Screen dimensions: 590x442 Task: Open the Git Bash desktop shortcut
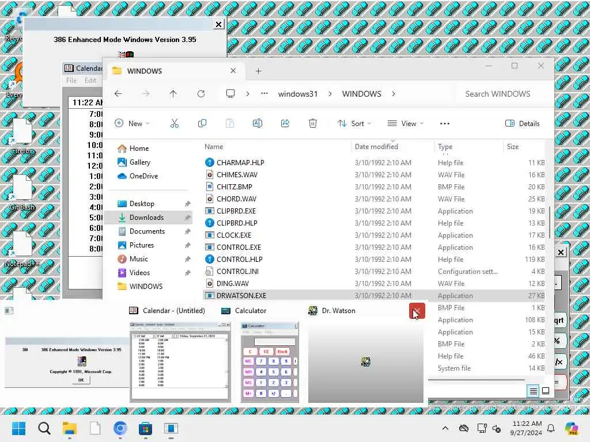[22, 193]
